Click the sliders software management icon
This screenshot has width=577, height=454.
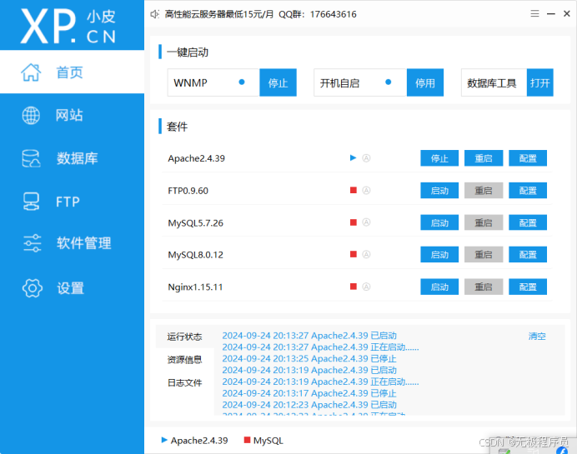pyautogui.click(x=32, y=243)
